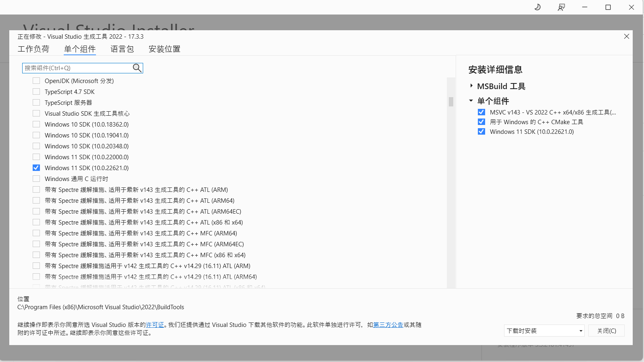The height and width of the screenshot is (362, 644).
Task: Check TypeScript 4.7 SDK
Action: [x=36, y=92]
